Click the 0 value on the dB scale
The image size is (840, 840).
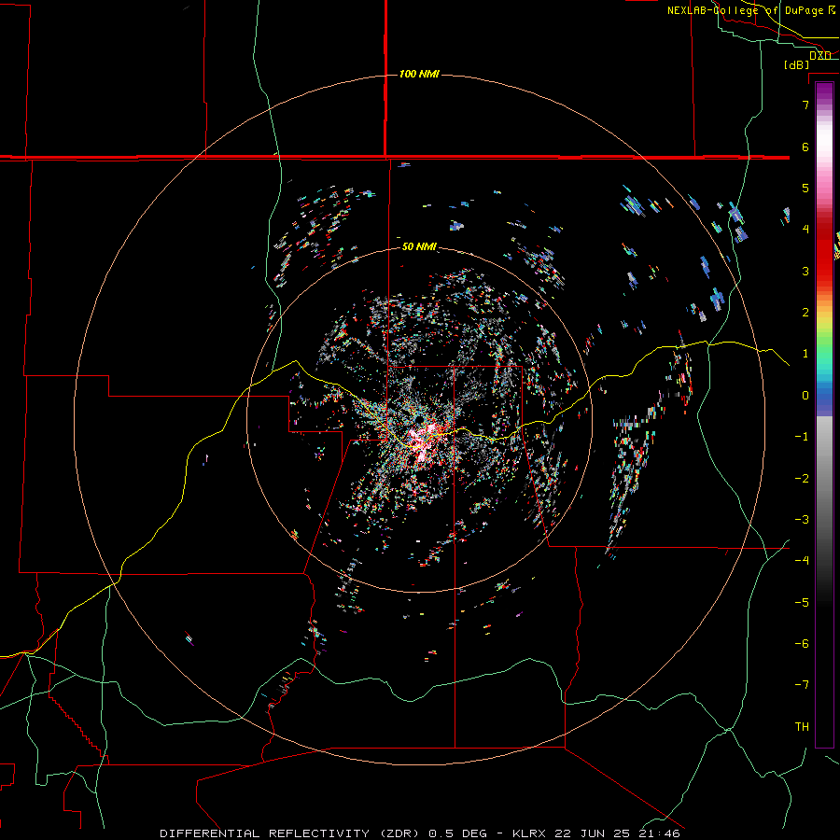(805, 396)
